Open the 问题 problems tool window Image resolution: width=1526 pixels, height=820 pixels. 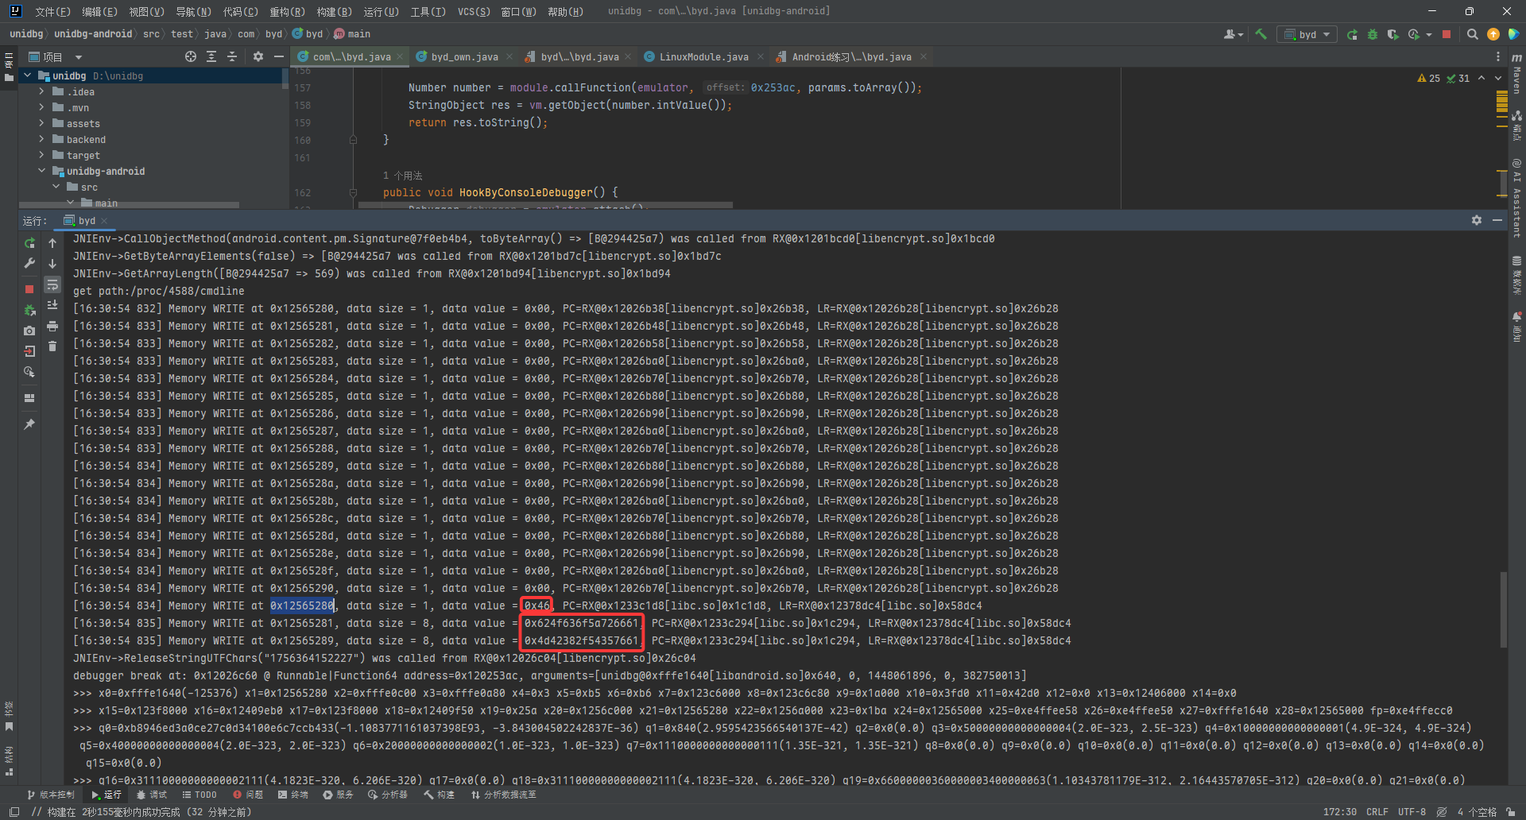(248, 795)
